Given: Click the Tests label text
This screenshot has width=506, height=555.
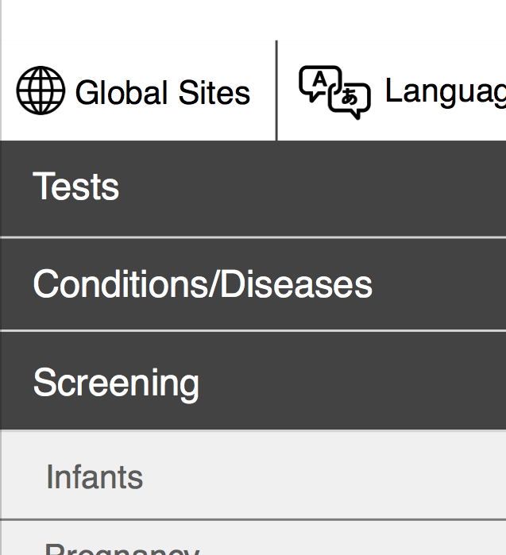Looking at the screenshot, I should click(75, 186).
